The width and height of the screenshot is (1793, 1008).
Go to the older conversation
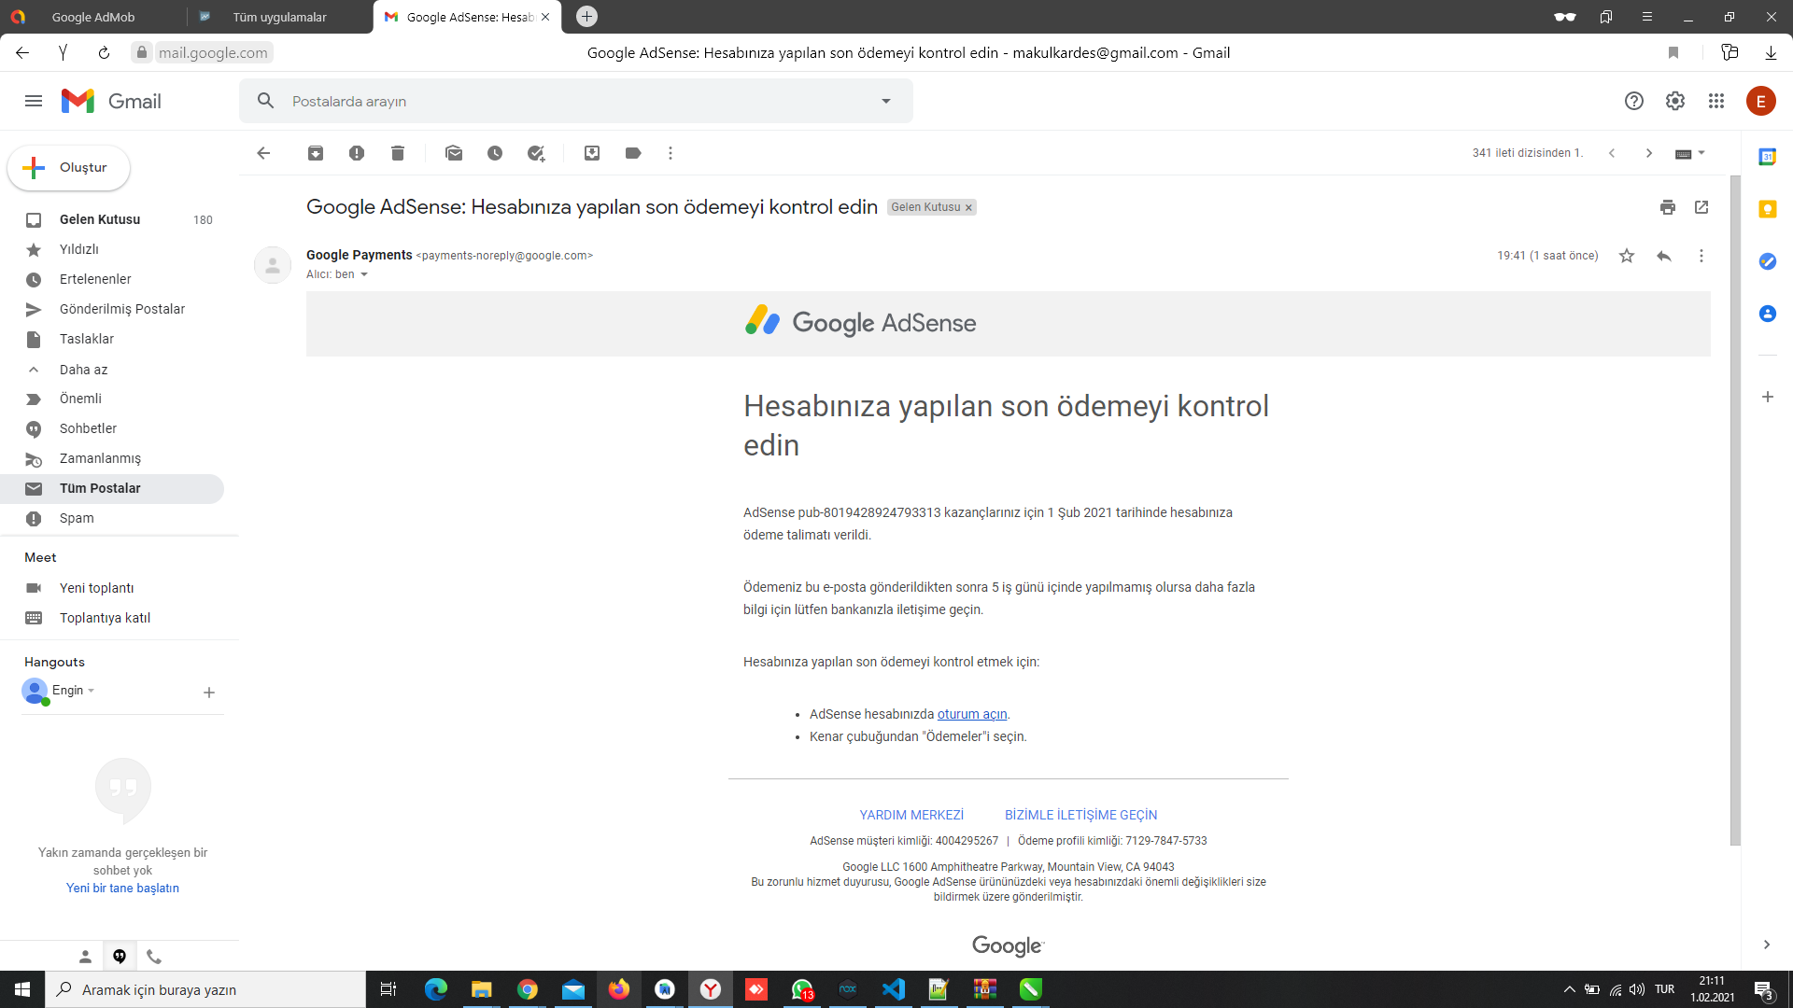(1649, 153)
